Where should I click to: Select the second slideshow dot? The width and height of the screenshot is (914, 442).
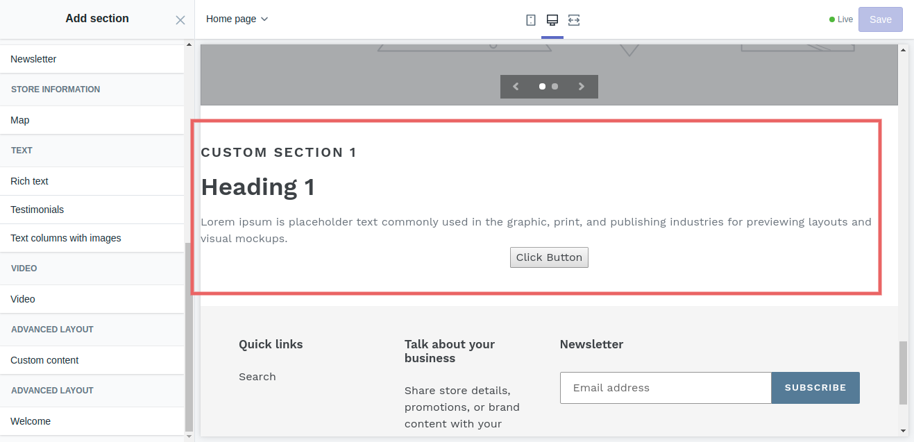click(555, 87)
